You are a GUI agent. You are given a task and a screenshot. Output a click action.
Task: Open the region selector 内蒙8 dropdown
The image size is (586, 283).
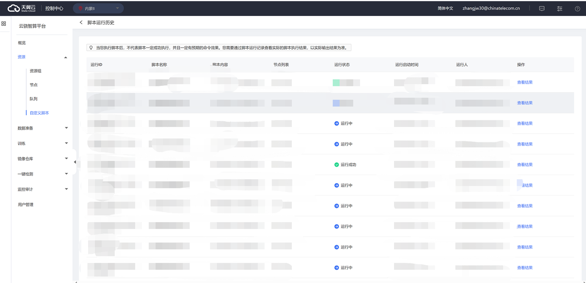[98, 8]
